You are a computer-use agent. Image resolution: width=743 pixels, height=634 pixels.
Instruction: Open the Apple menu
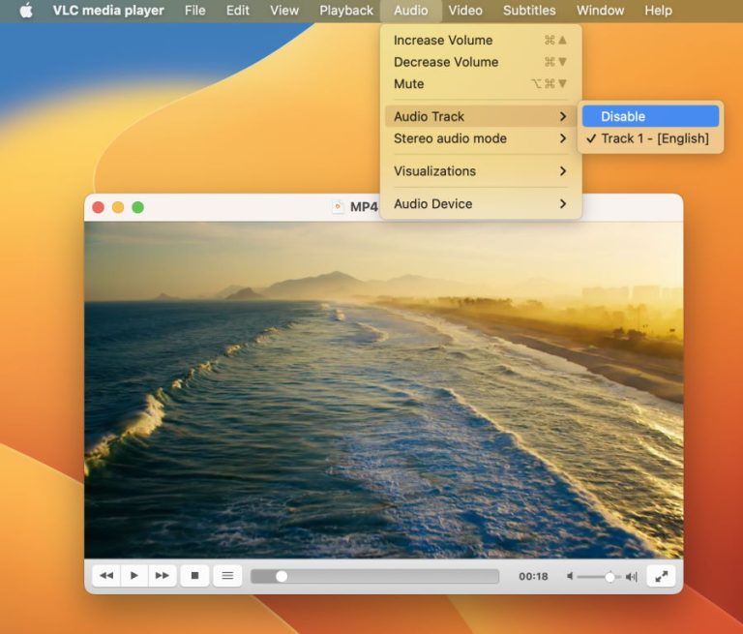pos(26,11)
